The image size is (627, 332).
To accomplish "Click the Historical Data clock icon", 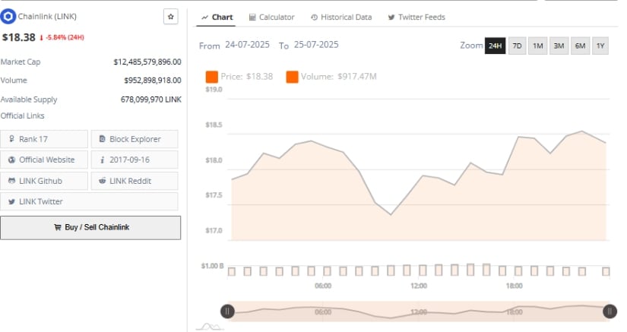I will (315, 17).
